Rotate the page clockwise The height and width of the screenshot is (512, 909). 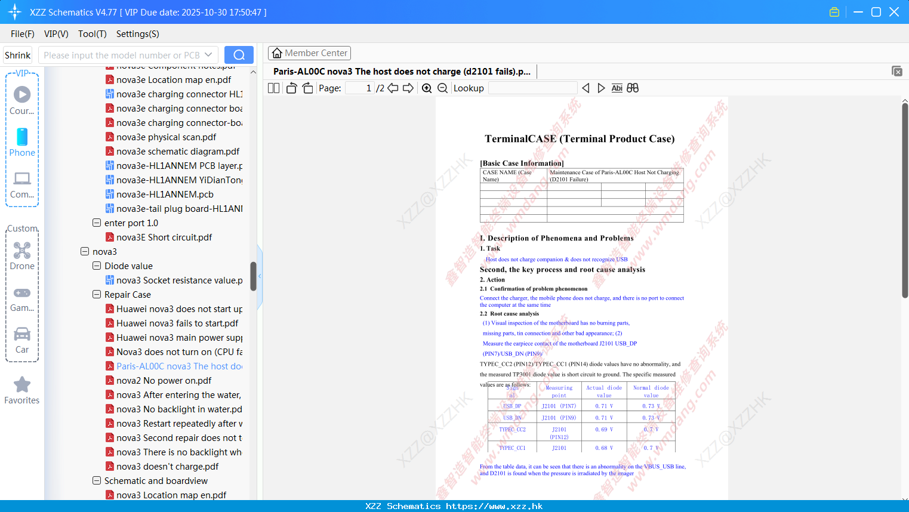[307, 88]
